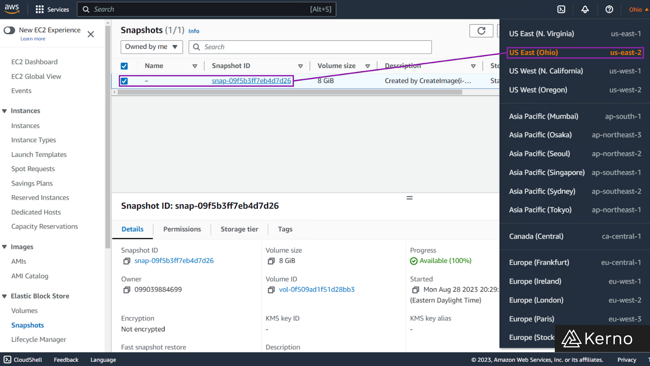Open the Services grid menu

(x=52, y=9)
